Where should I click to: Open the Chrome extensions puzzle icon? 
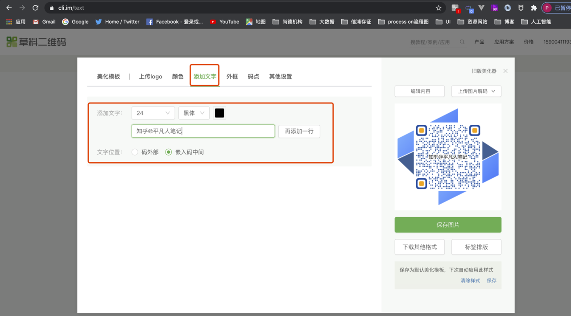[534, 8]
